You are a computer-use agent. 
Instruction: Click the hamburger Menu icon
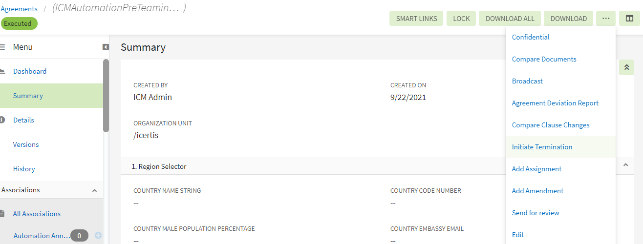pos(2,47)
